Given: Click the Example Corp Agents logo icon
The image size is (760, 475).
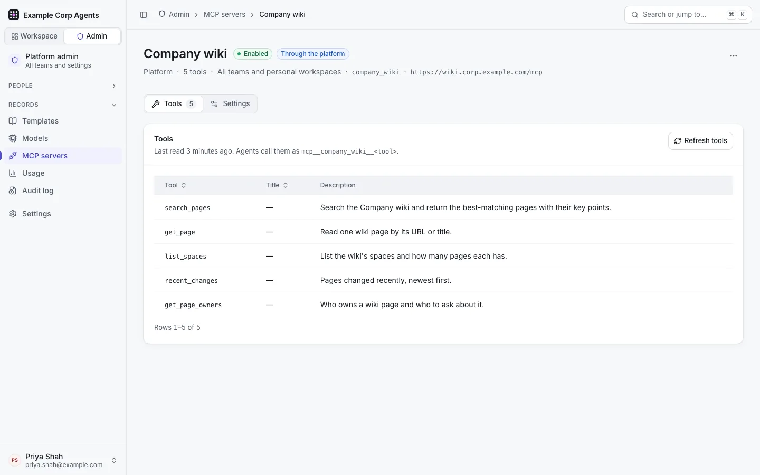Looking at the screenshot, I should [14, 15].
